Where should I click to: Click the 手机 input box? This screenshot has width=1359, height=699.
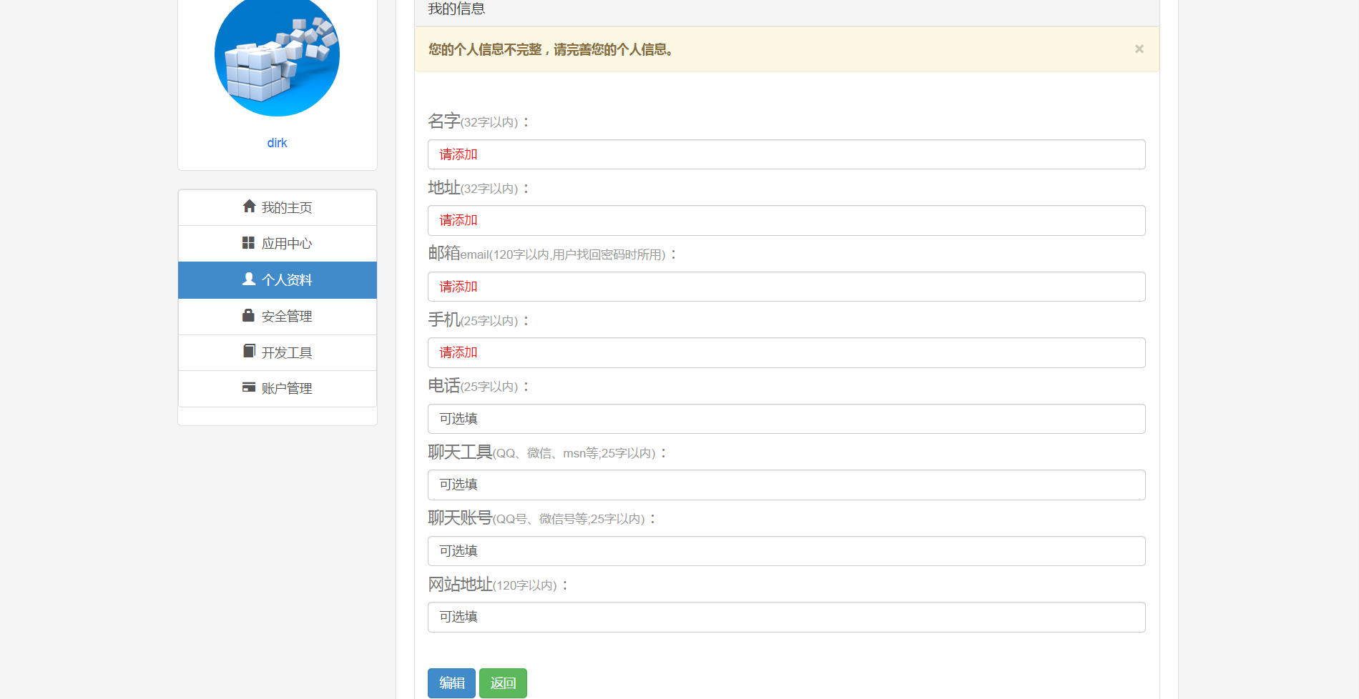(786, 353)
